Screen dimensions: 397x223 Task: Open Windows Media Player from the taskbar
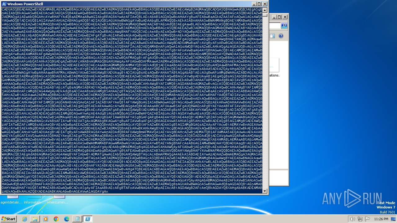(46, 219)
